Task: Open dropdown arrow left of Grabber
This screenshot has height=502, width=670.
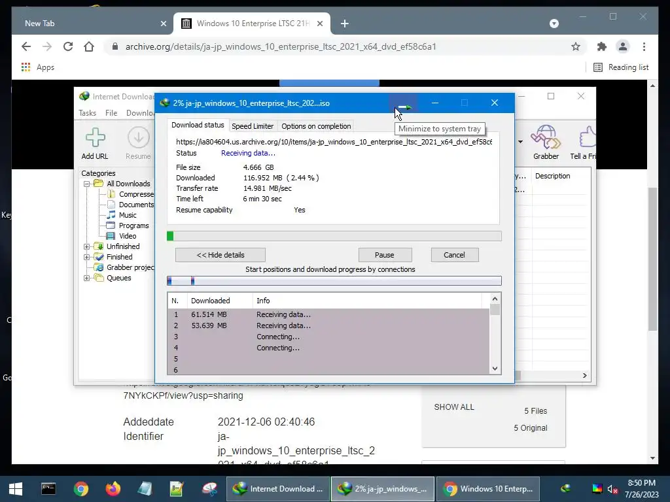Action: coord(520,142)
